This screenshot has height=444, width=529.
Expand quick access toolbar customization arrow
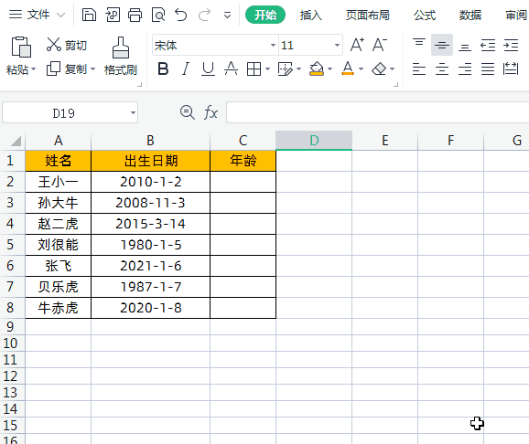click(x=227, y=16)
